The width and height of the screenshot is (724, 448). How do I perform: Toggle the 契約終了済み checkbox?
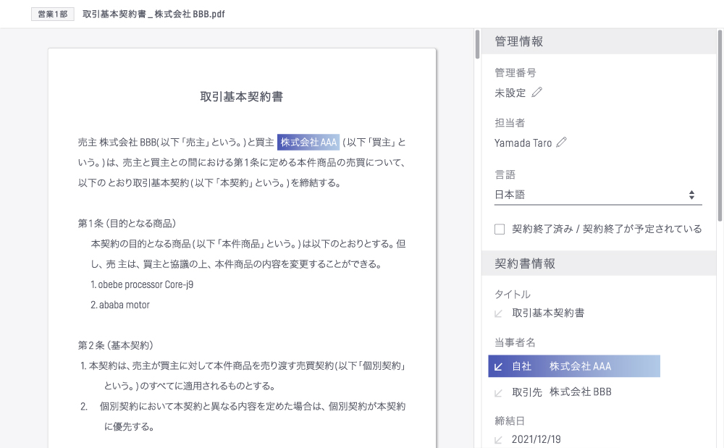point(500,229)
